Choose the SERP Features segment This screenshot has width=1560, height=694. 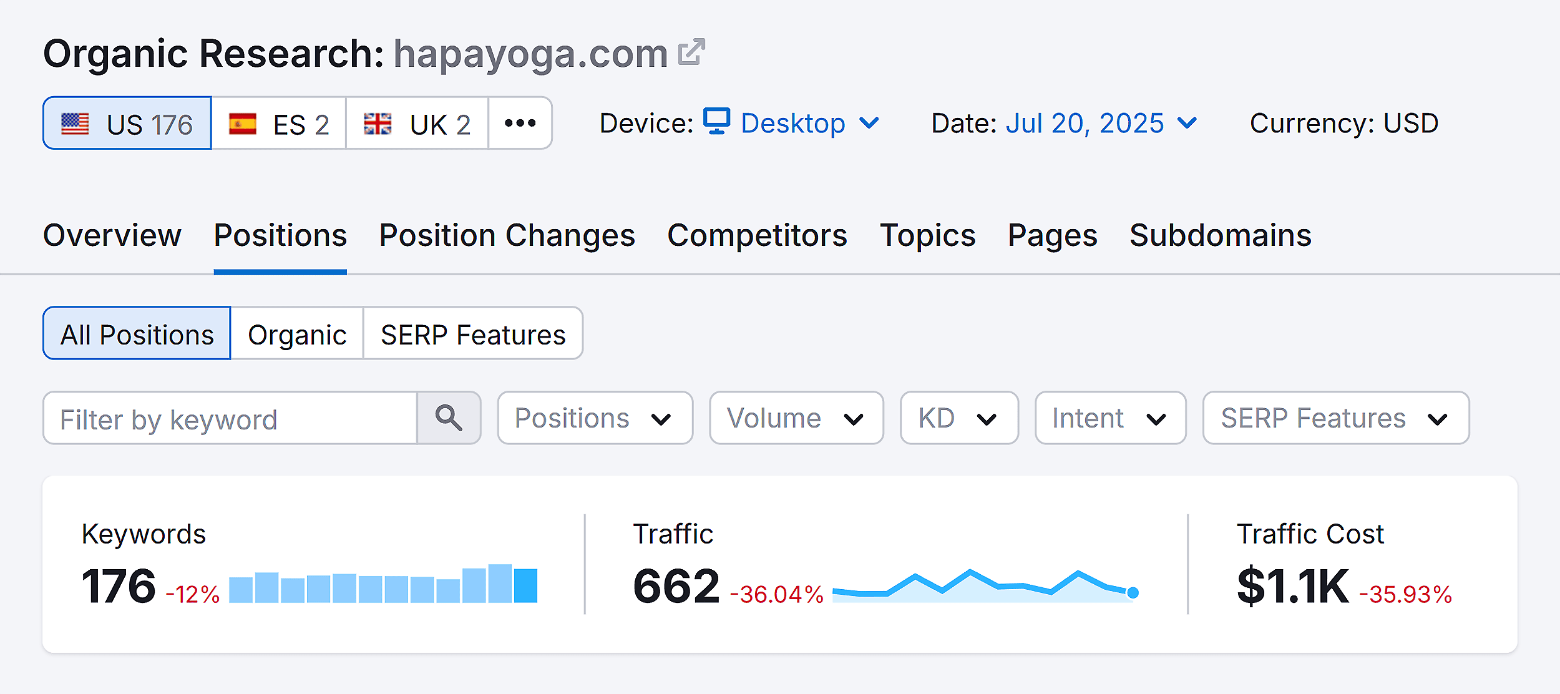(473, 333)
